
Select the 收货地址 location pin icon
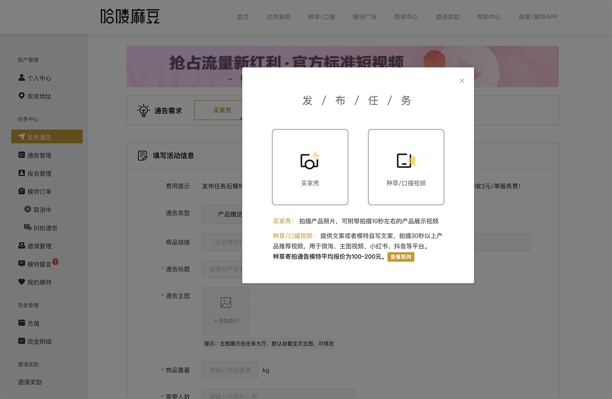(21, 96)
